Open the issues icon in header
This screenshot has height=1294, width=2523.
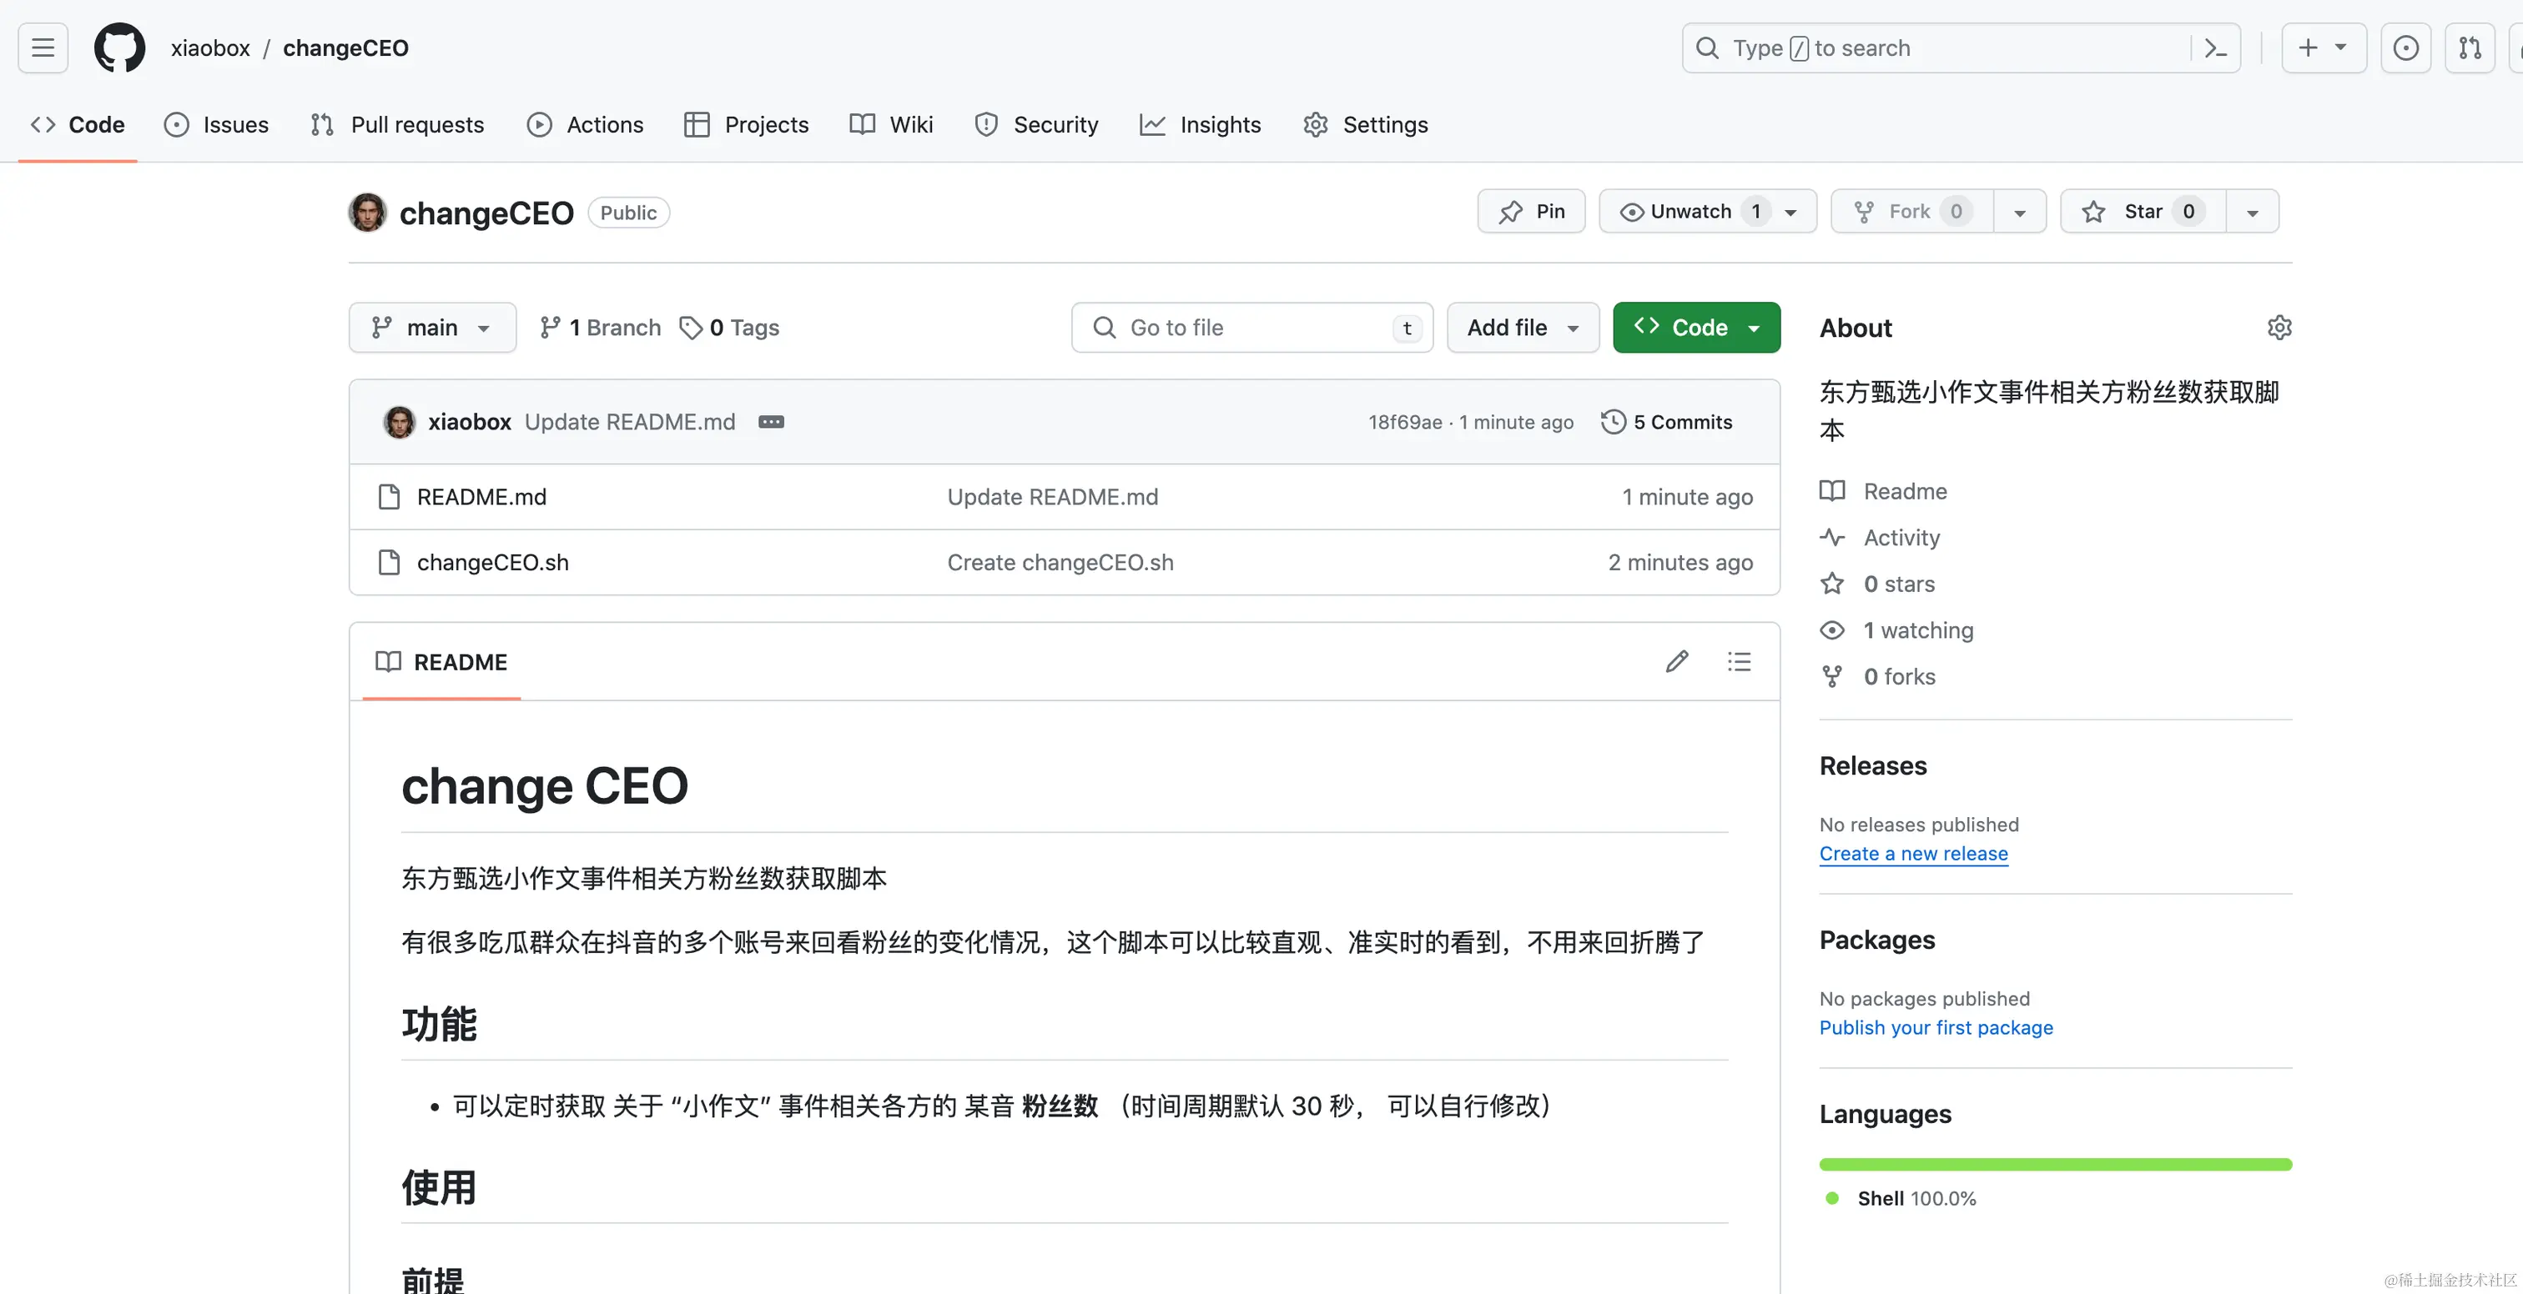[x=2405, y=48]
